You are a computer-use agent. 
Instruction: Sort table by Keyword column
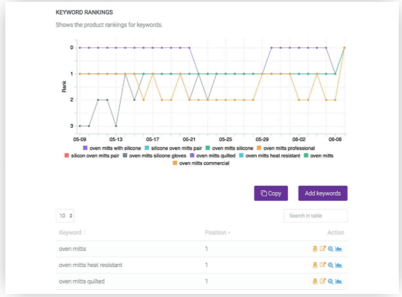[x=72, y=232]
